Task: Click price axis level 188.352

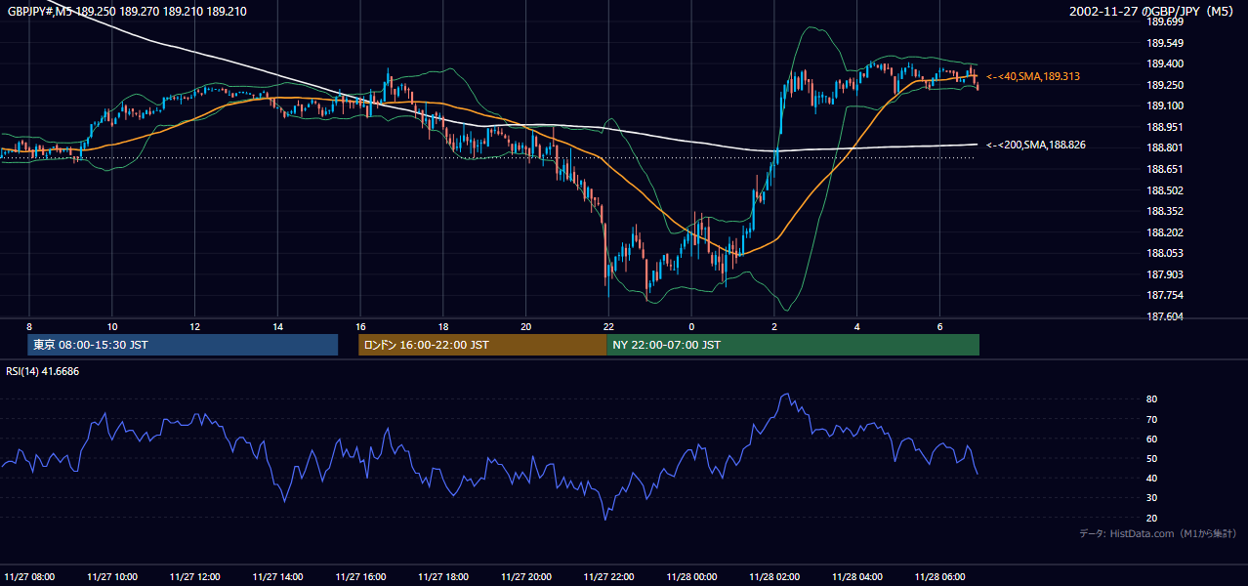Action: 1164,211
